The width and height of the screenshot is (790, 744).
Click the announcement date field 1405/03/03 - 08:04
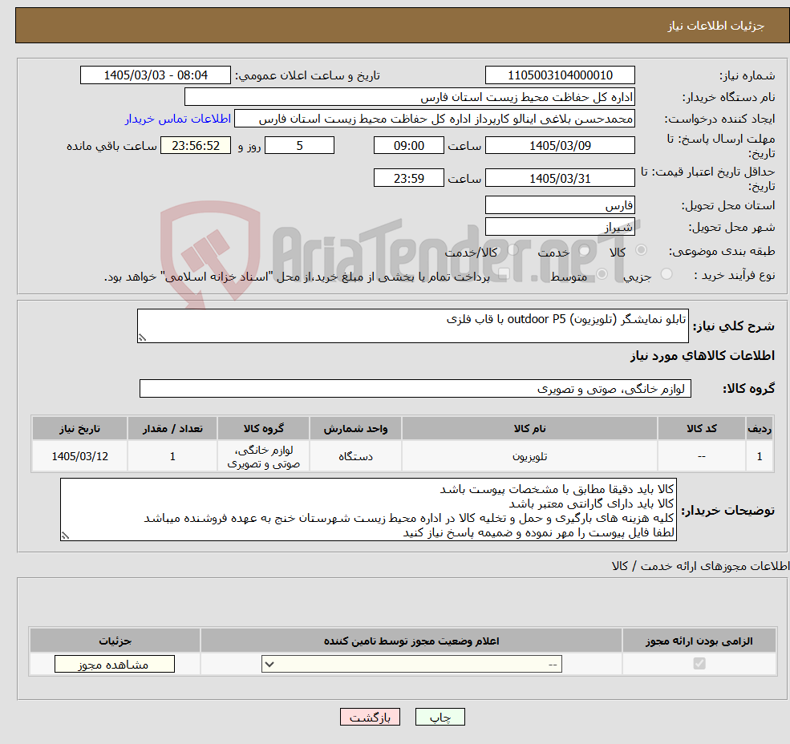coord(156,75)
